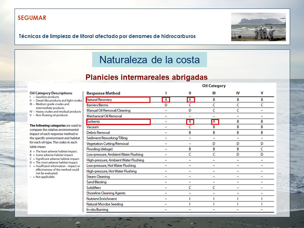
Task: Click the 'B' cell in Debris Removal column V
Action: tap(262, 133)
